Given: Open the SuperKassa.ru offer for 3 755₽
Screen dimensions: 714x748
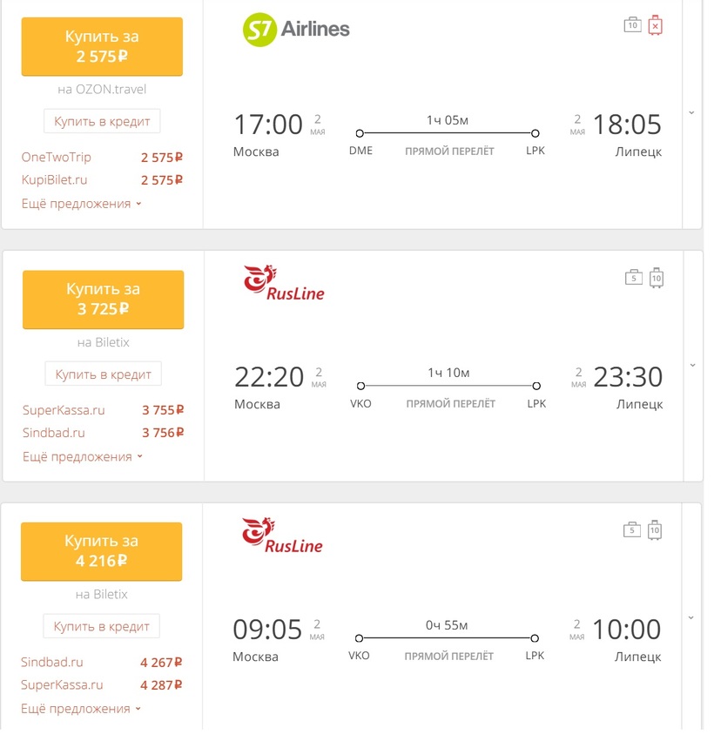Looking at the screenshot, I should click(x=103, y=410).
